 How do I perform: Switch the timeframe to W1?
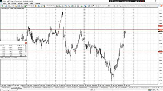[145, 6]
